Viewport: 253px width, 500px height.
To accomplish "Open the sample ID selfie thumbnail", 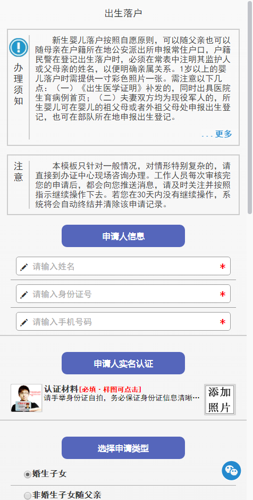I will (27, 398).
